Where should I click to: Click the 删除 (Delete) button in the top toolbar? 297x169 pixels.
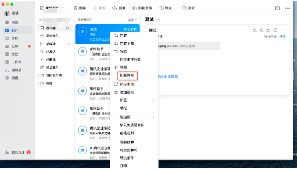[80, 8]
